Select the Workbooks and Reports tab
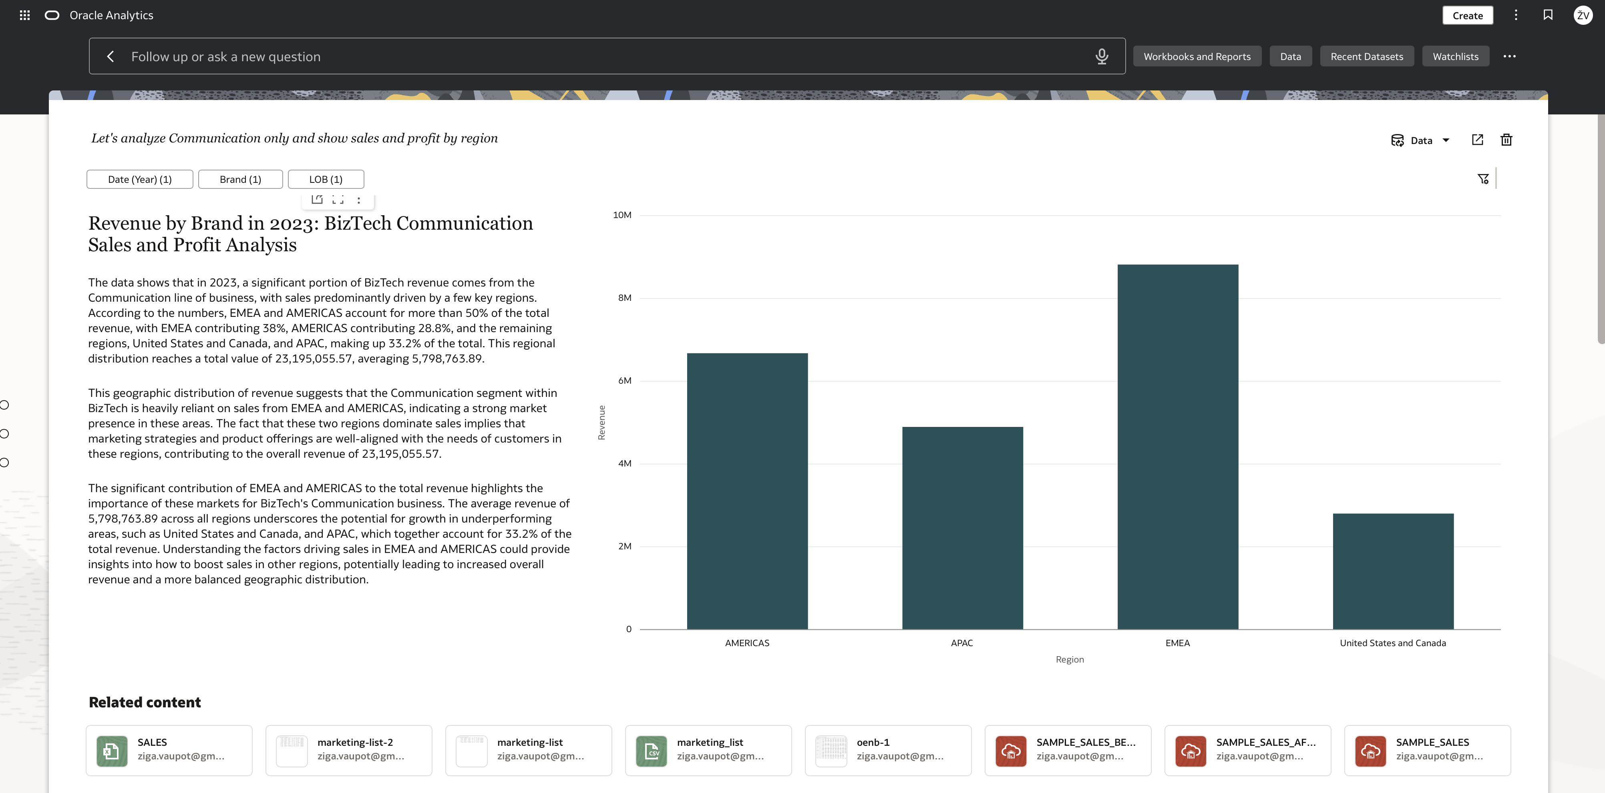The height and width of the screenshot is (793, 1605). pos(1197,57)
